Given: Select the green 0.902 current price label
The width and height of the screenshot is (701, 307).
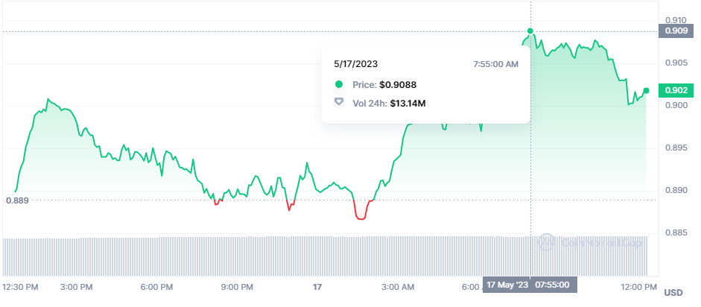Looking at the screenshot, I should tap(676, 90).
